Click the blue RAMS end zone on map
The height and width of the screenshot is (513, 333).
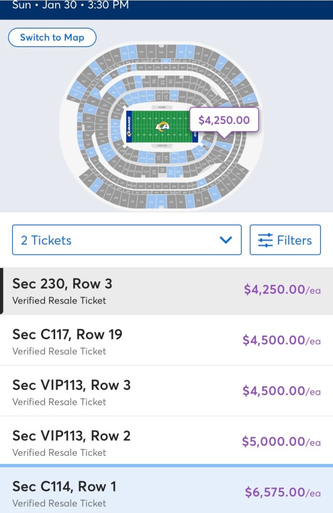[x=129, y=126]
